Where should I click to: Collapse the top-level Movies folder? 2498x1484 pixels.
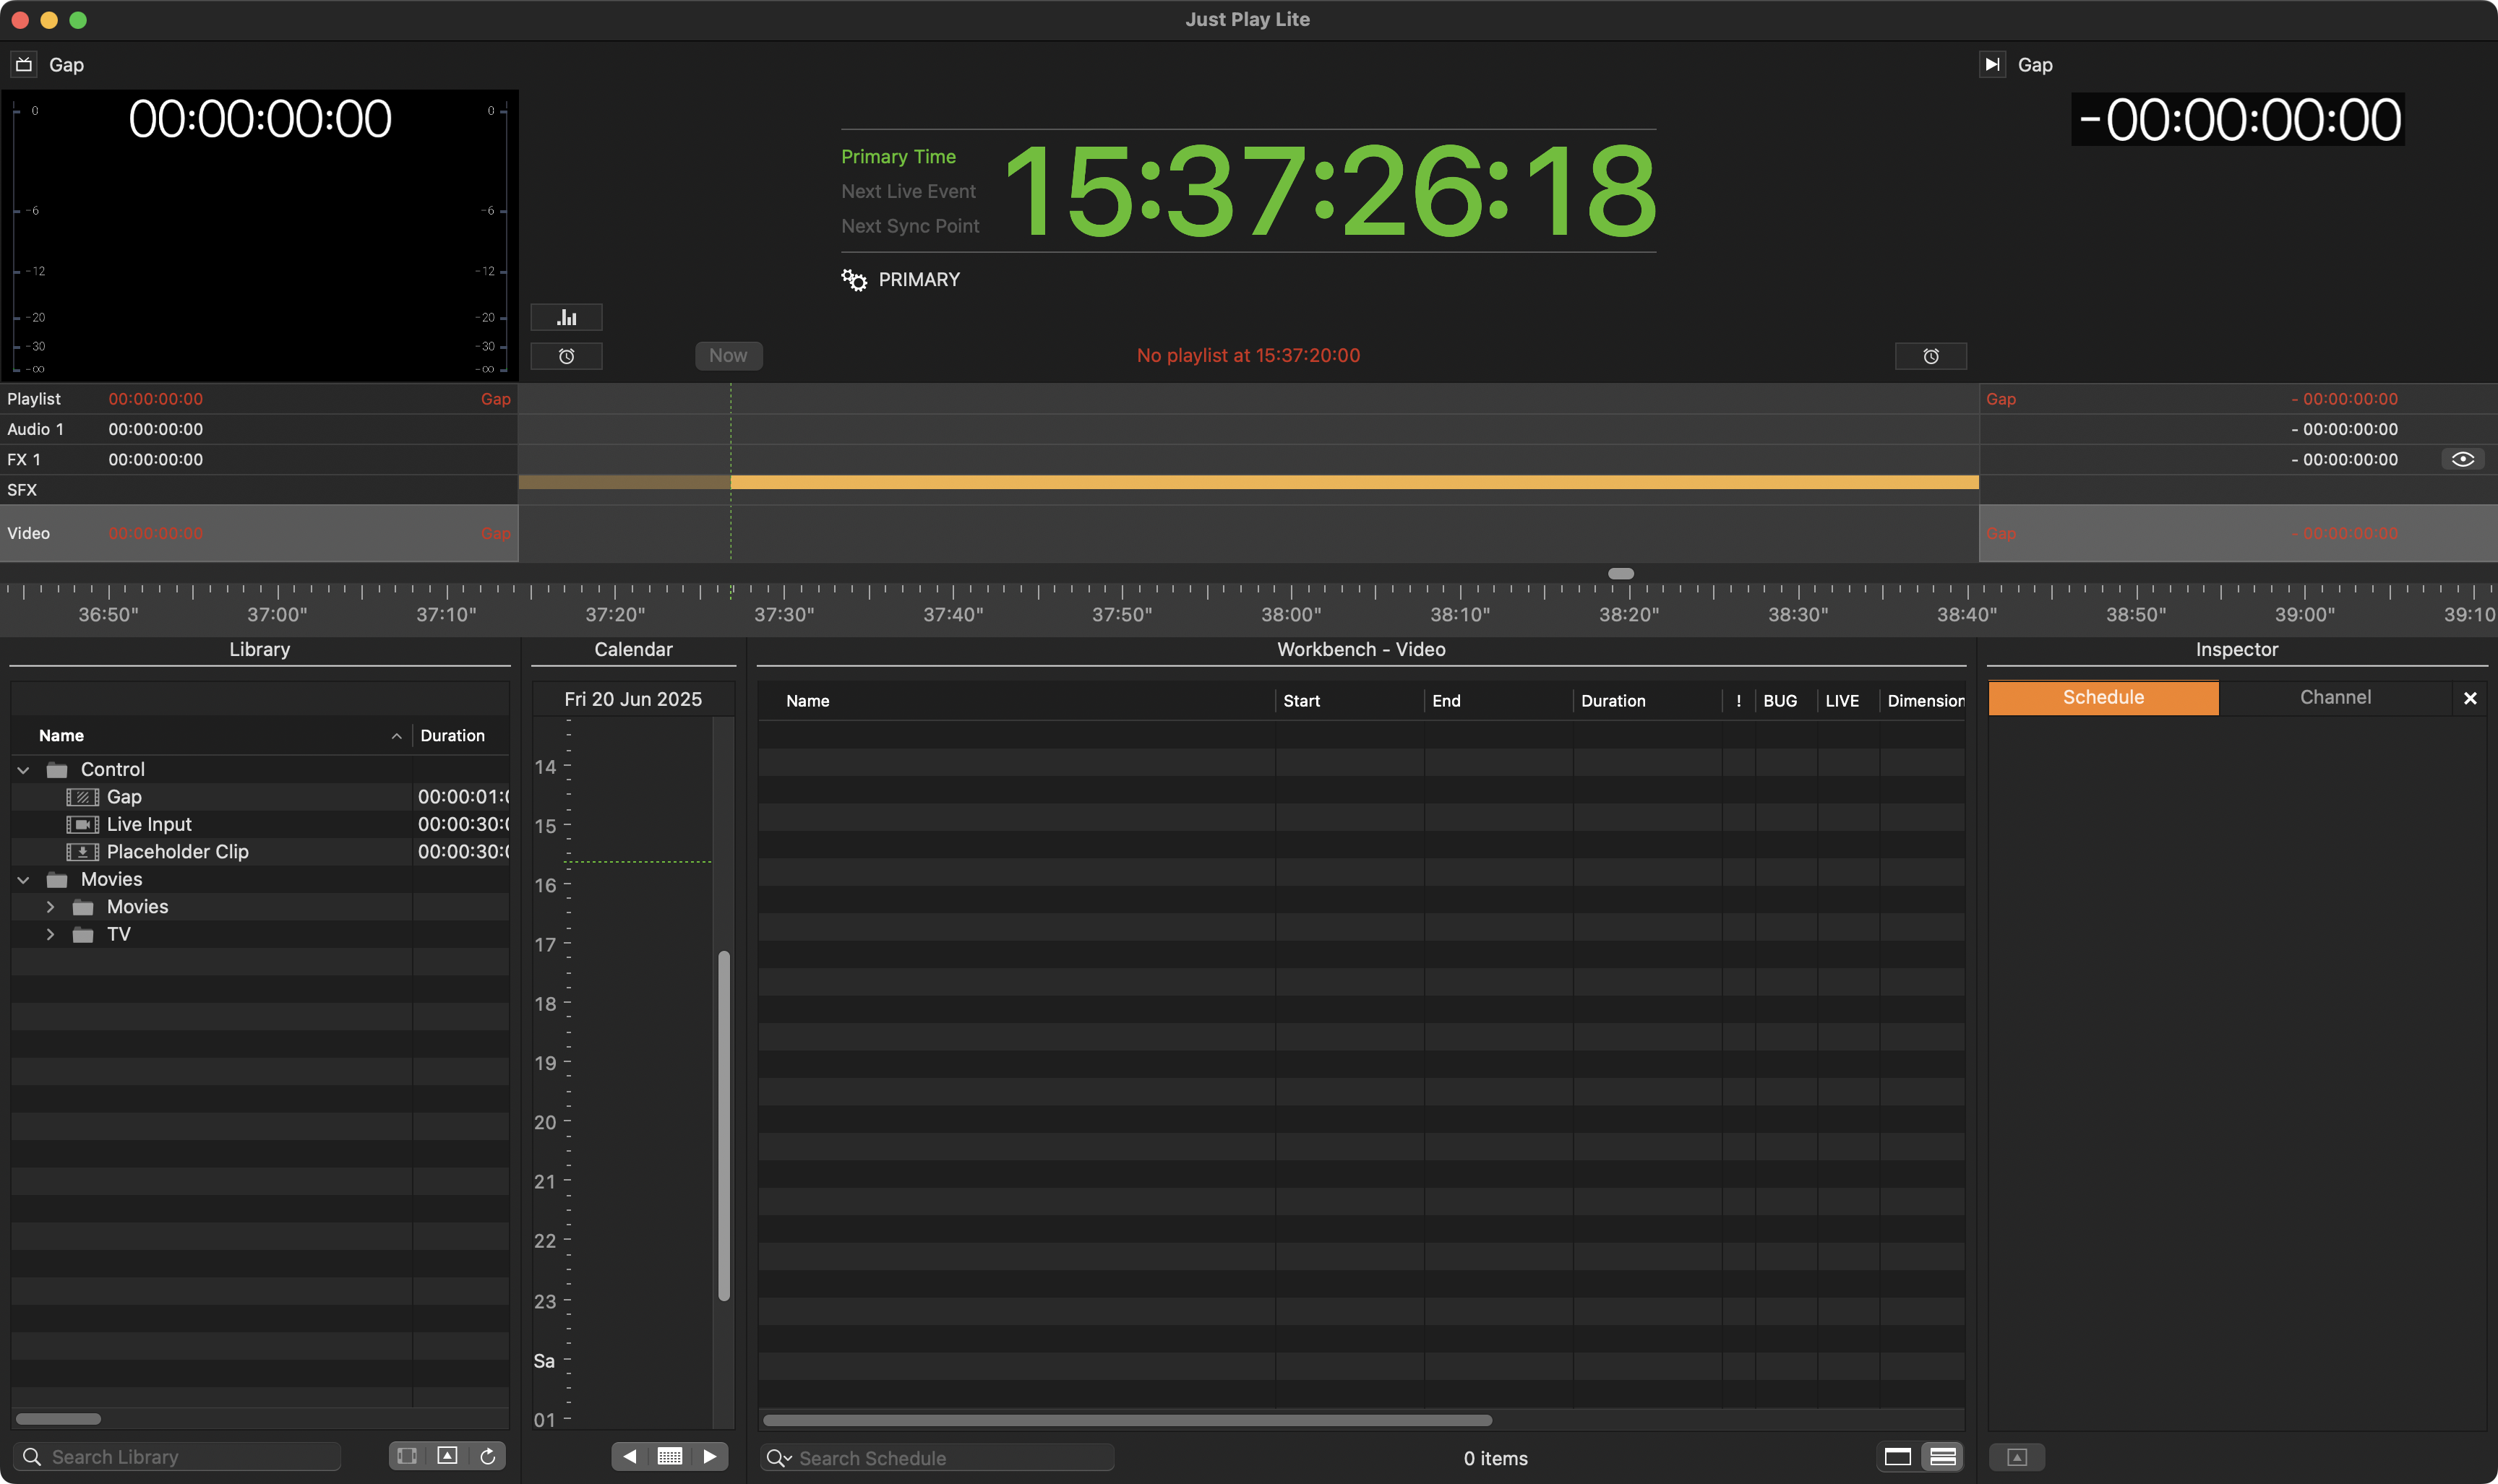click(x=23, y=880)
